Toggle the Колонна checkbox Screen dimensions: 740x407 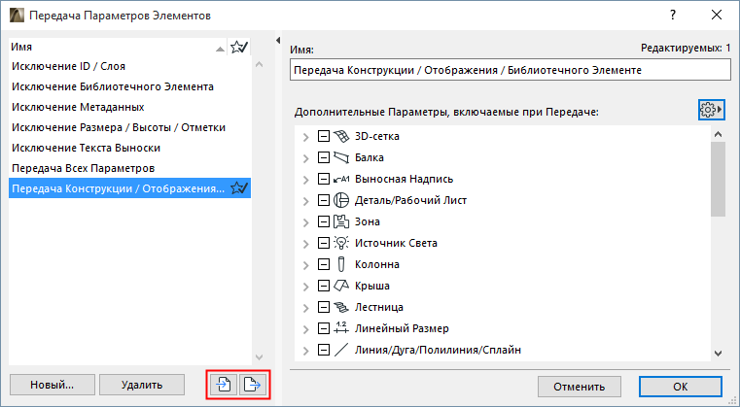(x=324, y=264)
